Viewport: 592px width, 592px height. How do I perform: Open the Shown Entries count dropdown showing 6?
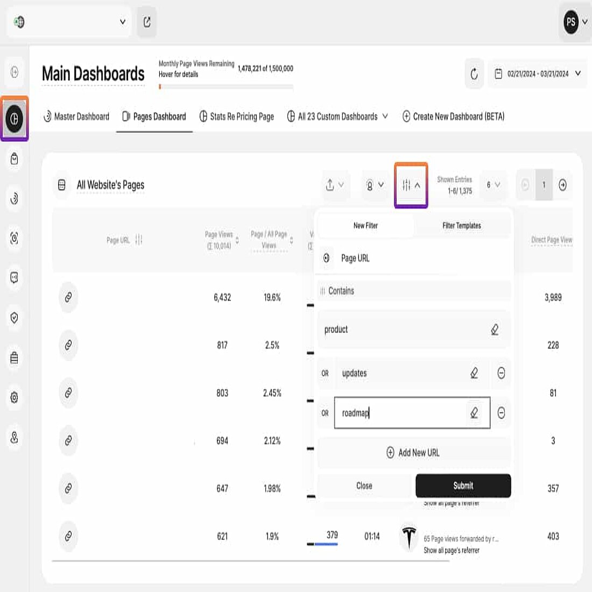coord(493,185)
